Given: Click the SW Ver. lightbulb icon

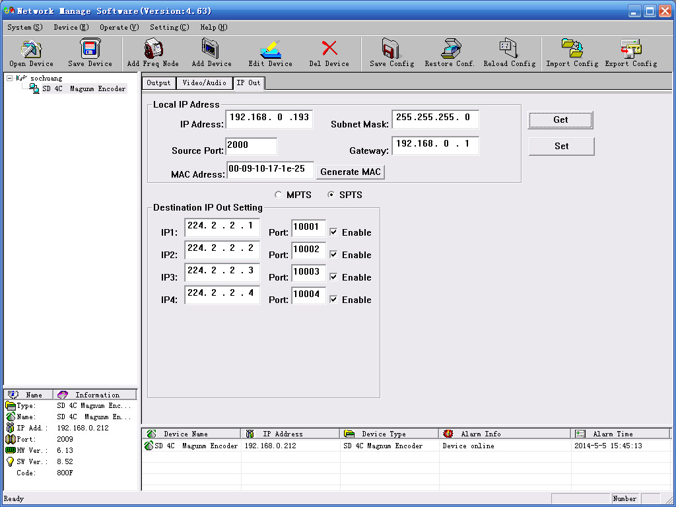Looking at the screenshot, I should (x=11, y=461).
